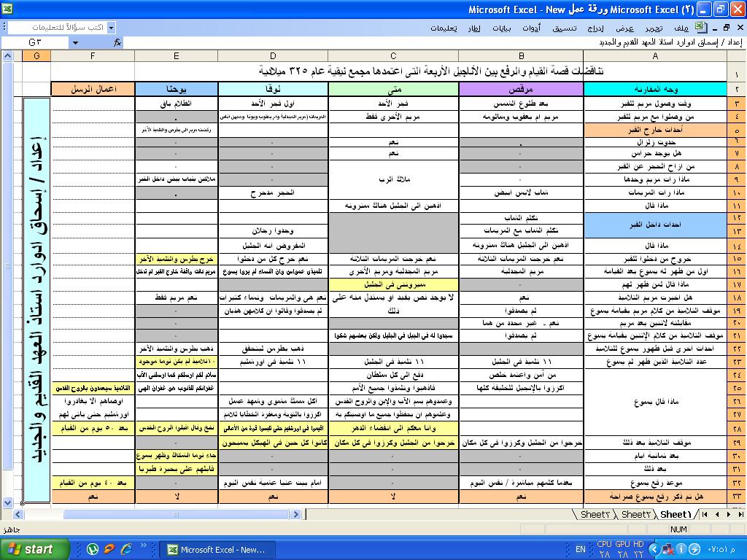Open Internet Explorer from quick launch

126,549
